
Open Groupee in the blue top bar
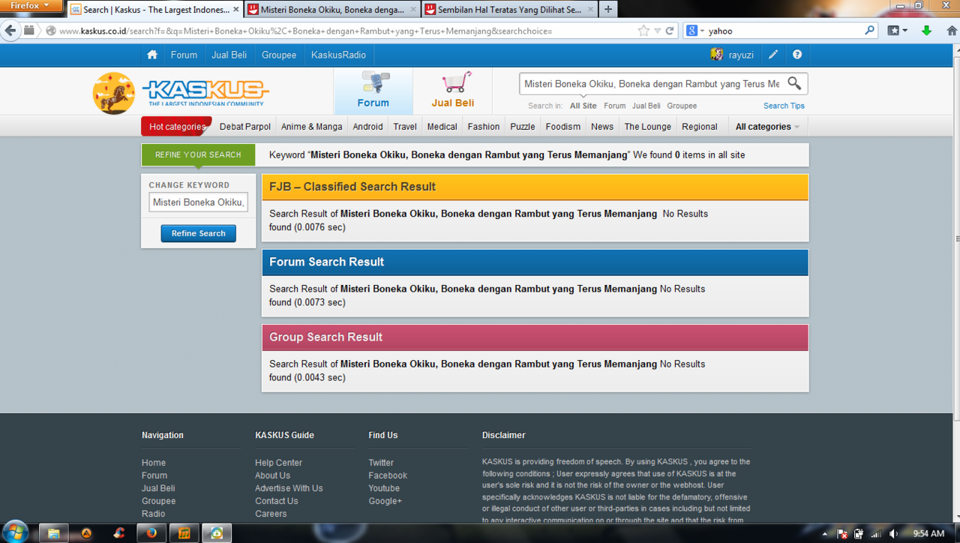click(279, 55)
